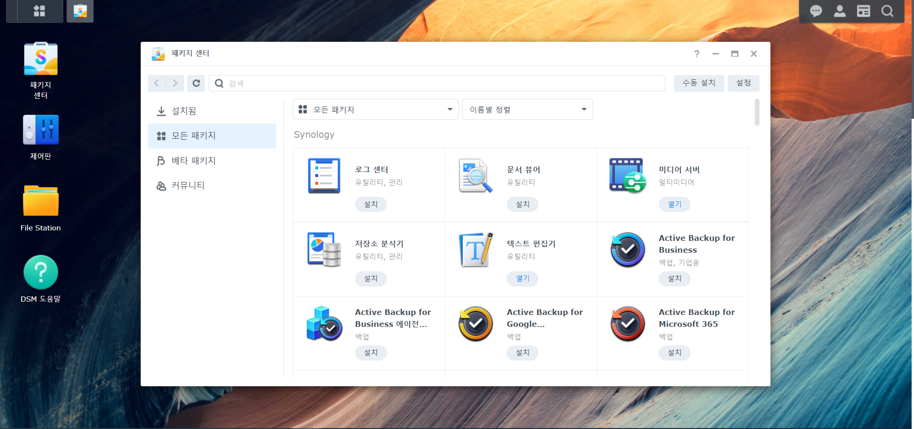Screen dimensions: 914x429
Task: Click the 저장소 분석기 package icon
Action: point(324,250)
